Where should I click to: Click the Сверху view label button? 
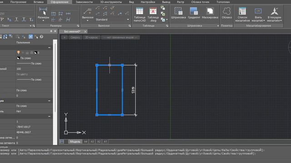tap(75, 37)
